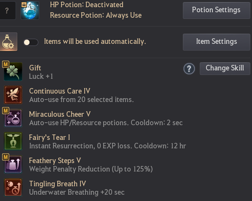Click the Gift skill name text
This screenshot has height=201, width=252.
[x=35, y=68]
